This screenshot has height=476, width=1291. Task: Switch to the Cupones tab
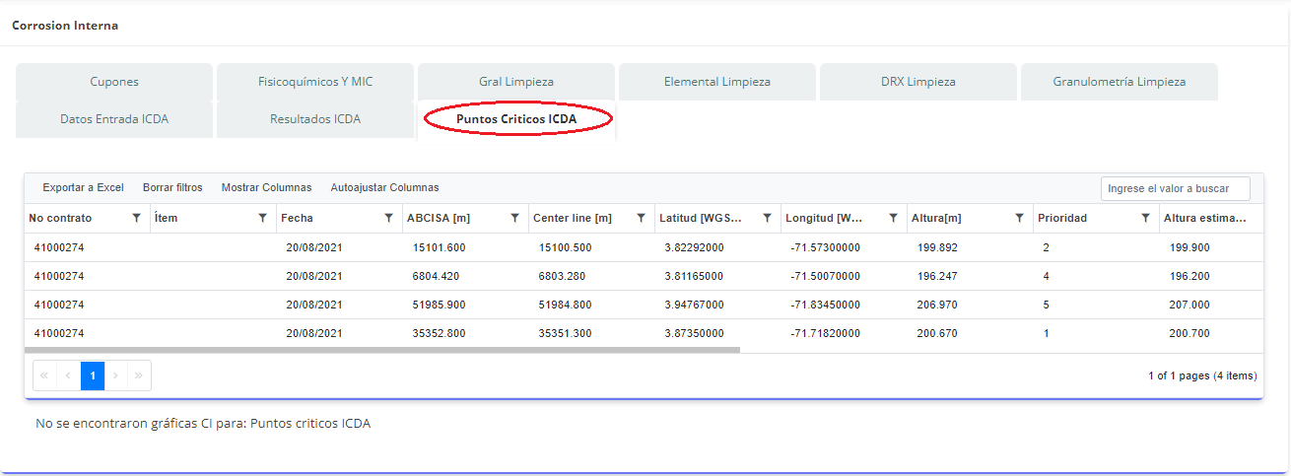click(x=114, y=82)
